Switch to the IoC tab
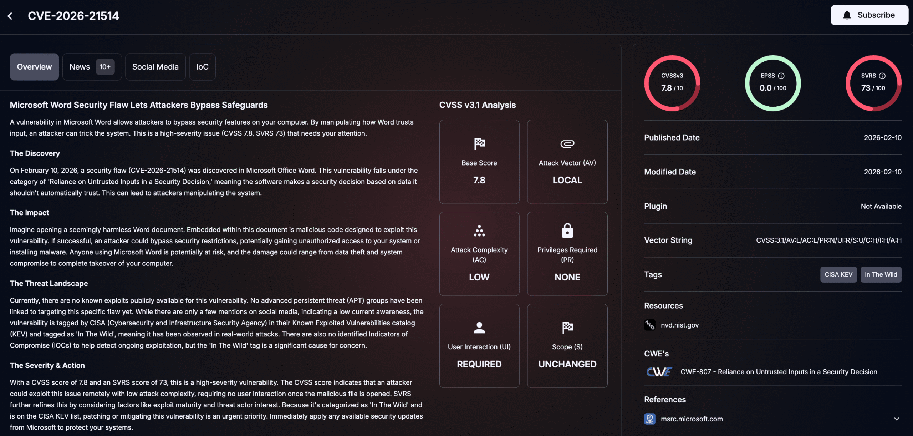913x436 pixels. pyautogui.click(x=202, y=67)
